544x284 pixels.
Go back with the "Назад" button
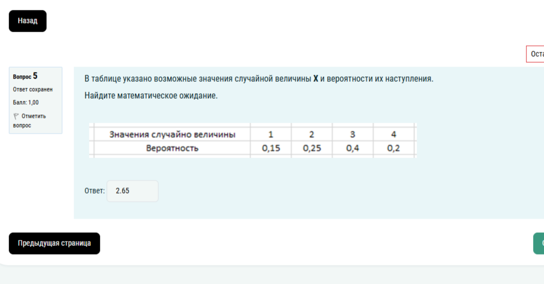click(x=28, y=21)
